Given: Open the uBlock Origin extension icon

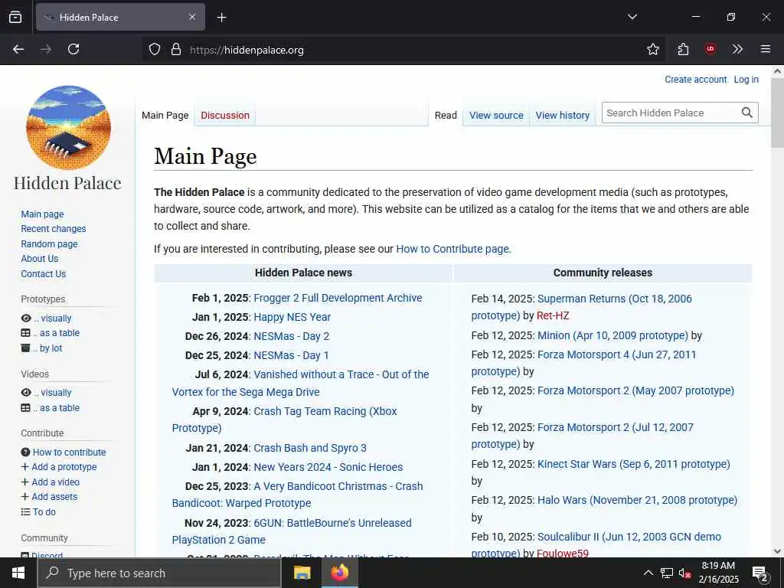Looking at the screenshot, I should tap(710, 49).
